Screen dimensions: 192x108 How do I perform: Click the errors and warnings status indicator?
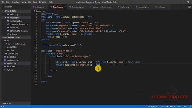[x=2, y=107]
